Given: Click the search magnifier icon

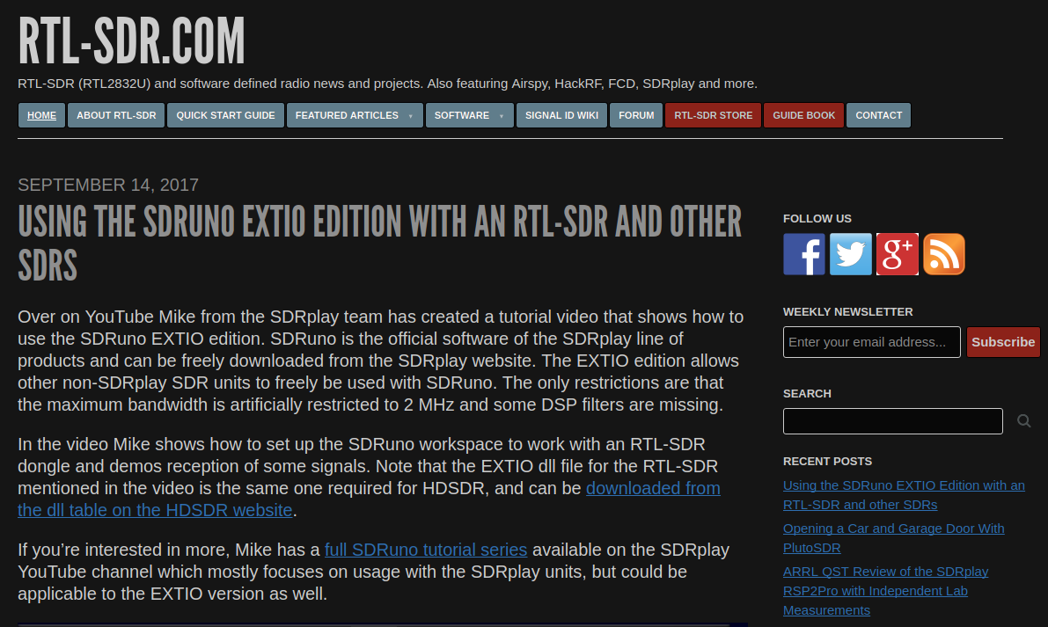Looking at the screenshot, I should pos(1024,420).
